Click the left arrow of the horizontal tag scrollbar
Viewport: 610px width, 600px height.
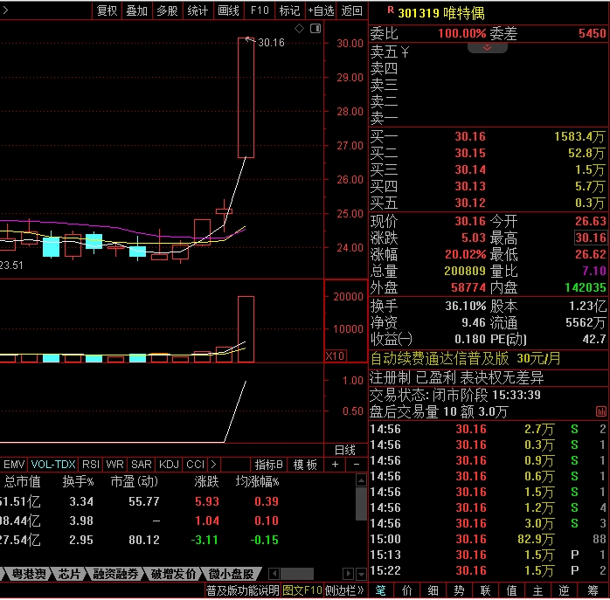point(274,574)
